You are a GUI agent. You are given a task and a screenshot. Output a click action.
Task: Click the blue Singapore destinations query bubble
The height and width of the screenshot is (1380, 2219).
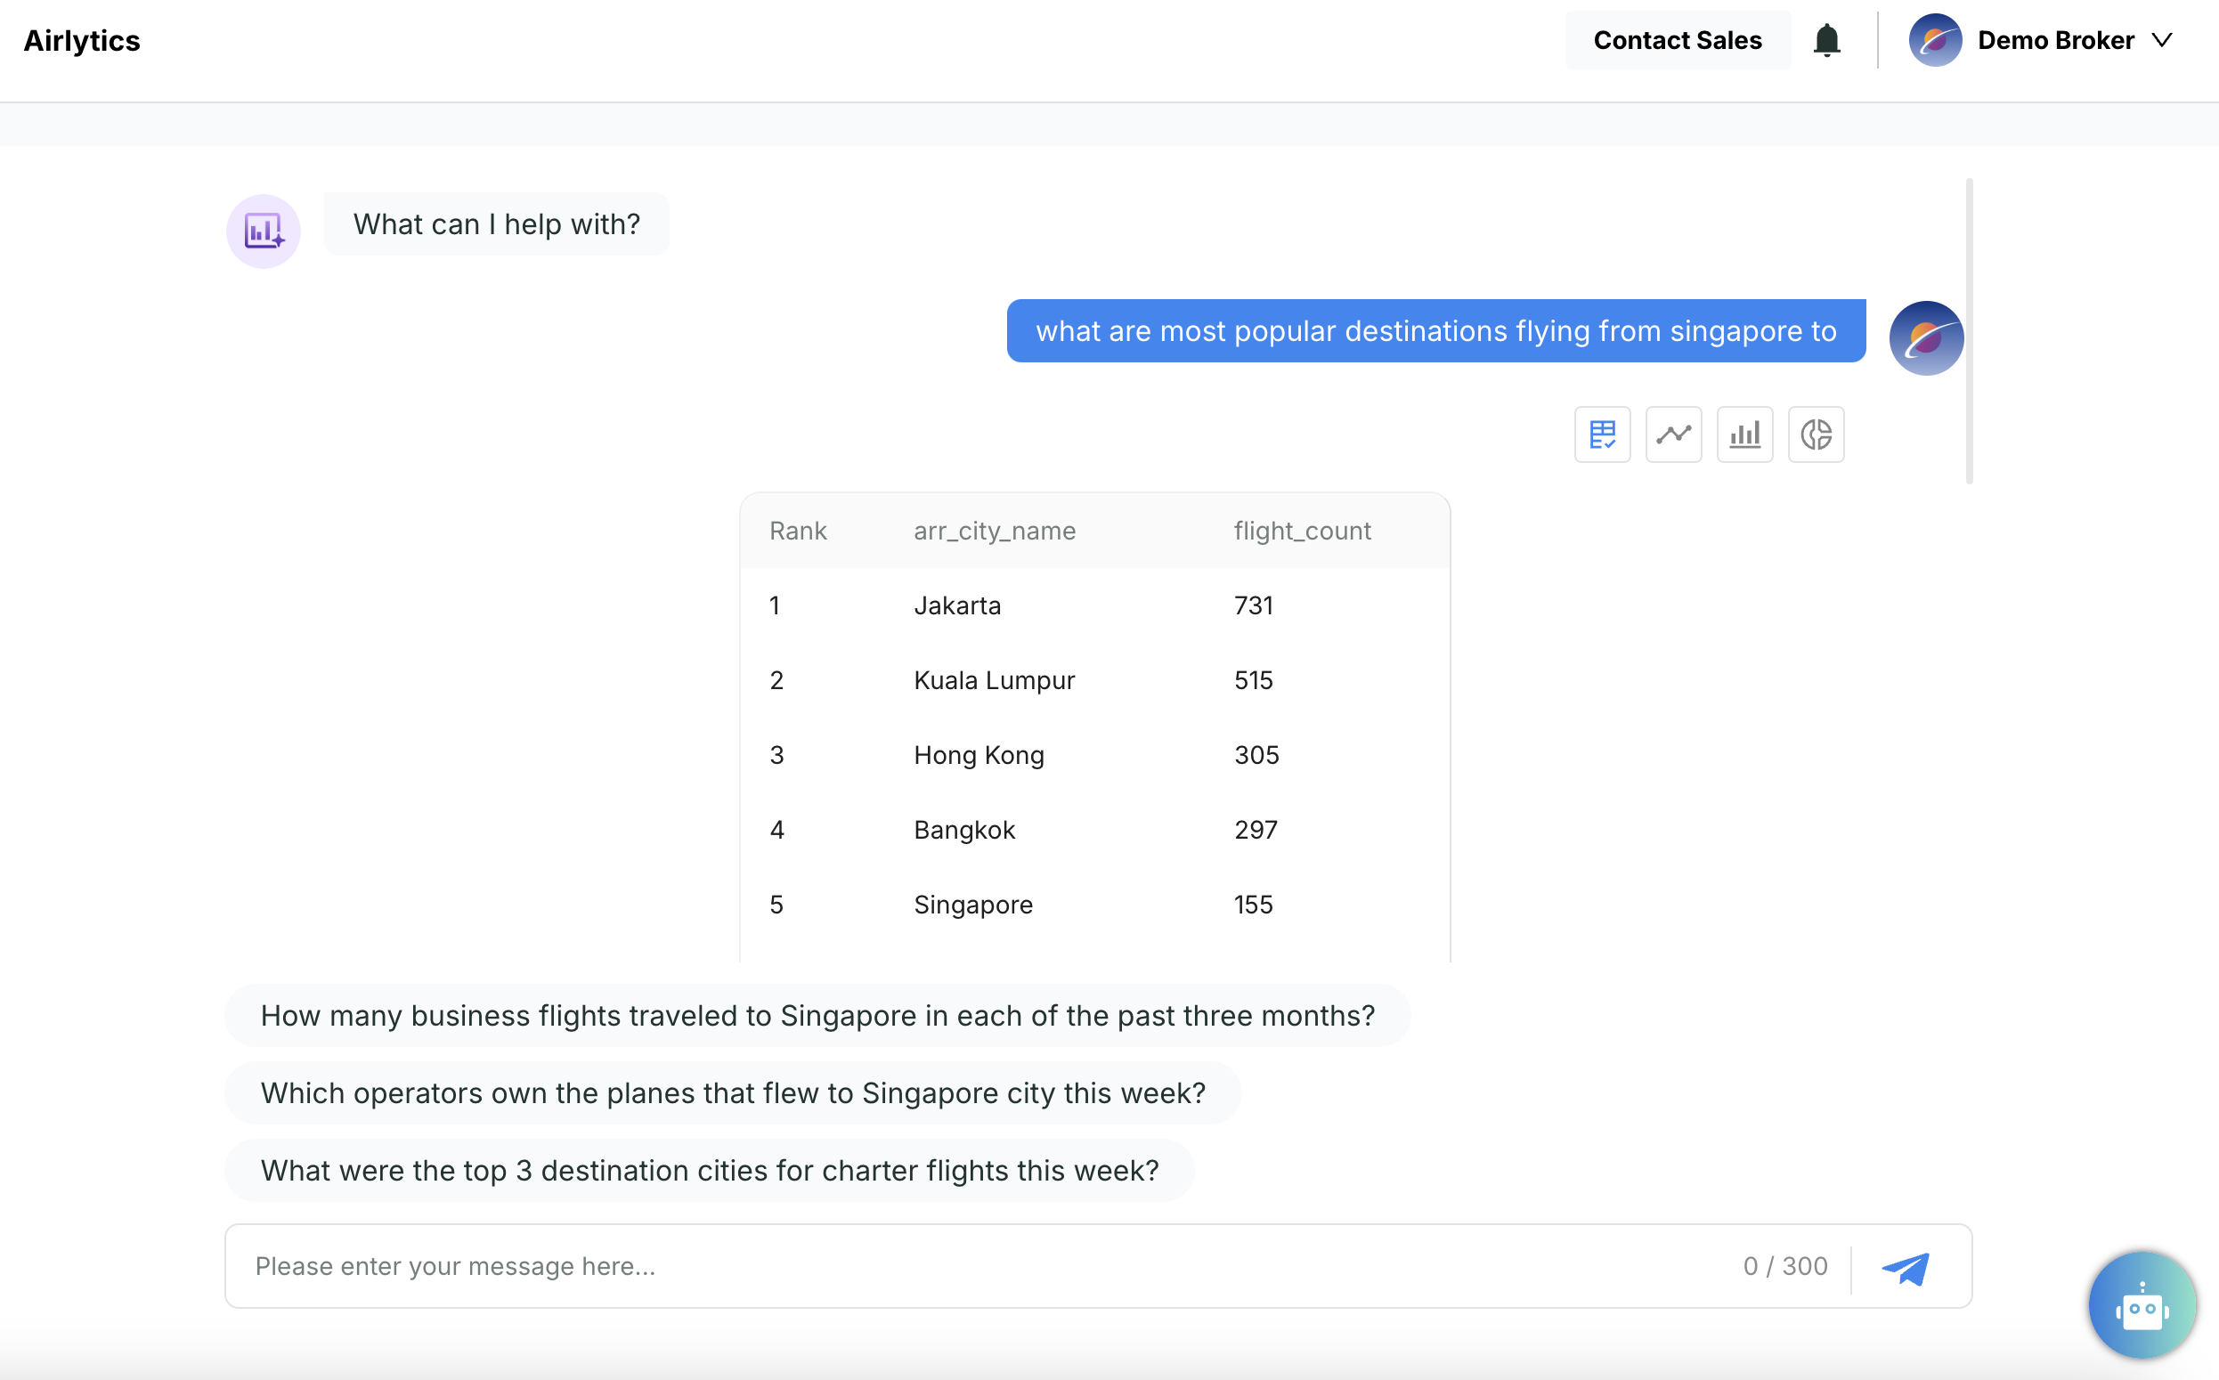[1435, 331]
